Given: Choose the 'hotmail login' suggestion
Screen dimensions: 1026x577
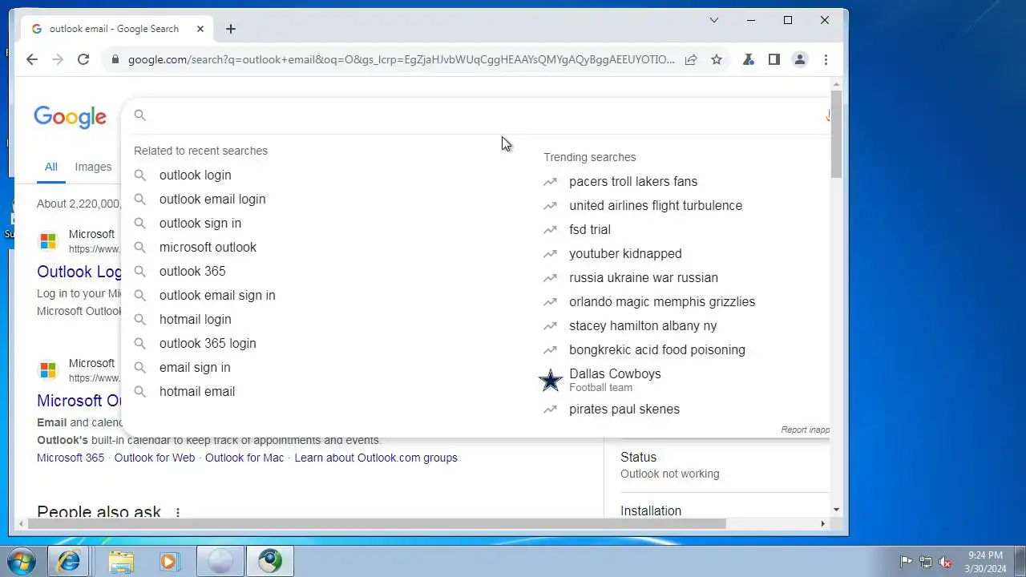Looking at the screenshot, I should coord(195,319).
